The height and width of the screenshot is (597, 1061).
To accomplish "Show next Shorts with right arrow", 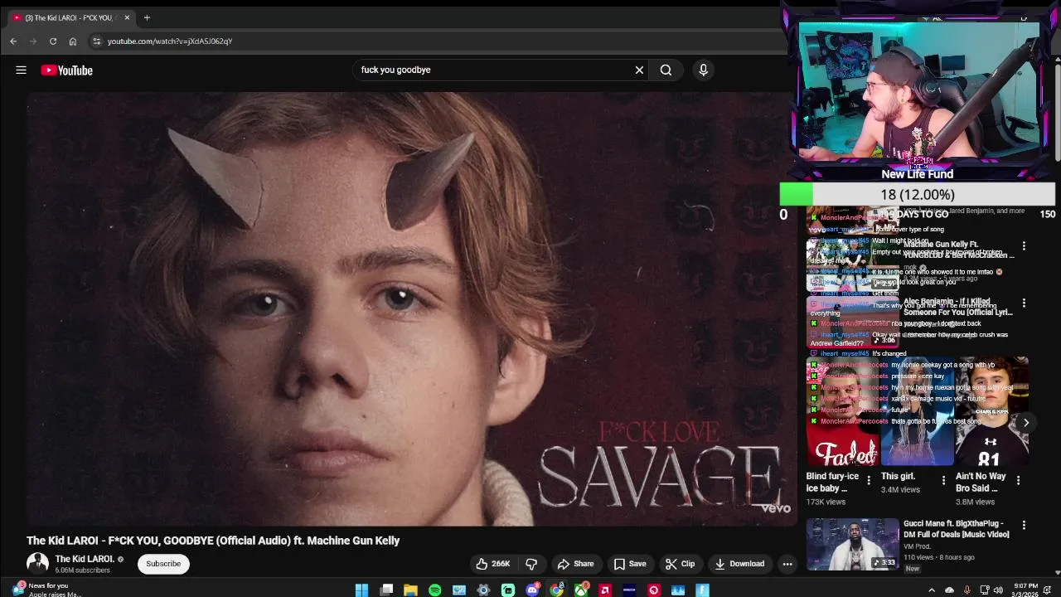I will click(1026, 423).
